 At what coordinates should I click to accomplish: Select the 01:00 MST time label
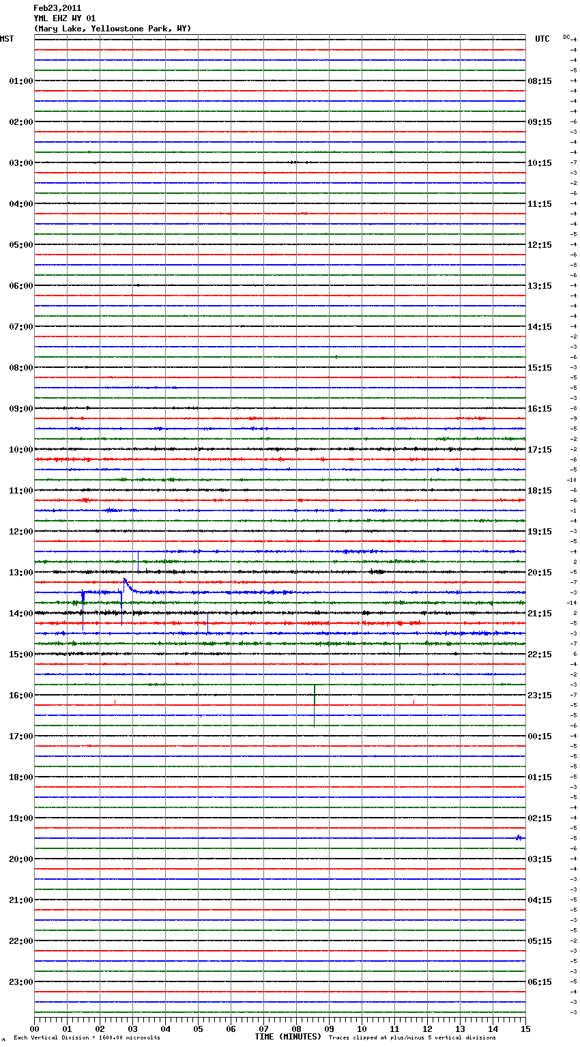click(21, 81)
